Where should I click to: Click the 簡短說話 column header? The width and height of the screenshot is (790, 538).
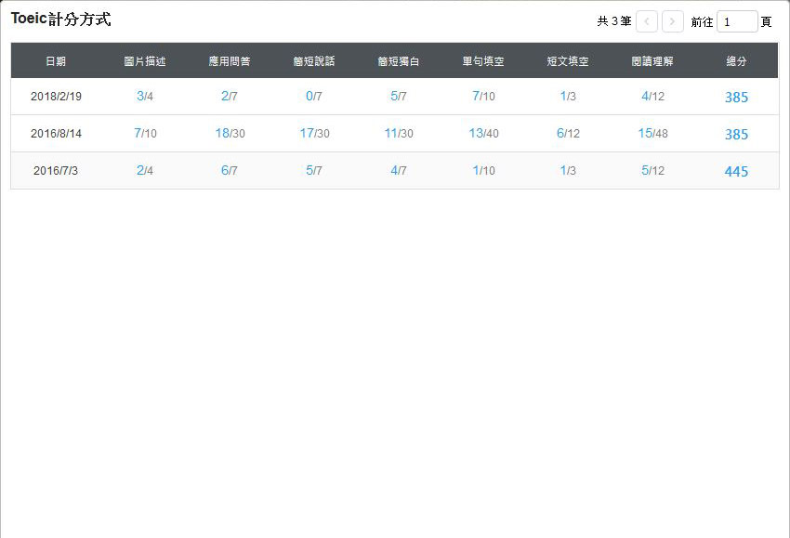coord(314,61)
